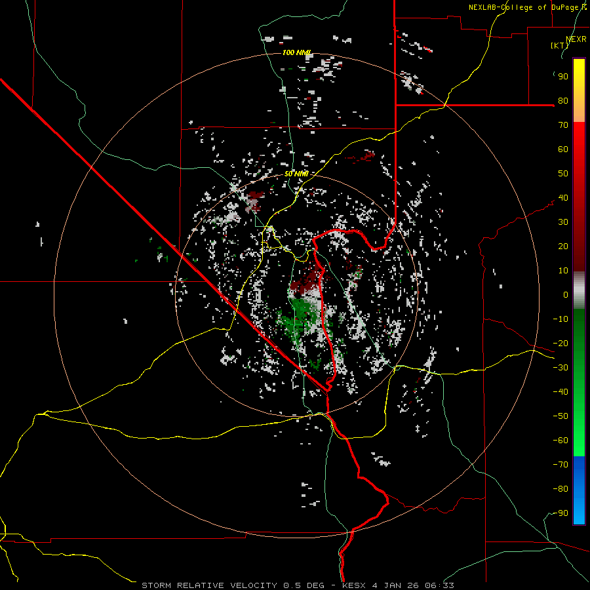Pick the gray zero-velocity segment of color bar
590x590 pixels.
click(x=579, y=290)
